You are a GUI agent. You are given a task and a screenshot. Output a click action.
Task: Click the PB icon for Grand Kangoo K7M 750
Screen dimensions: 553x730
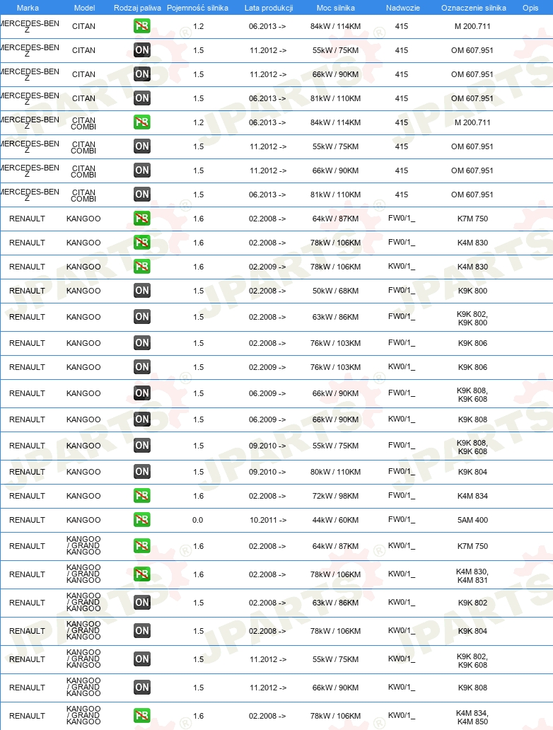pyautogui.click(x=142, y=546)
